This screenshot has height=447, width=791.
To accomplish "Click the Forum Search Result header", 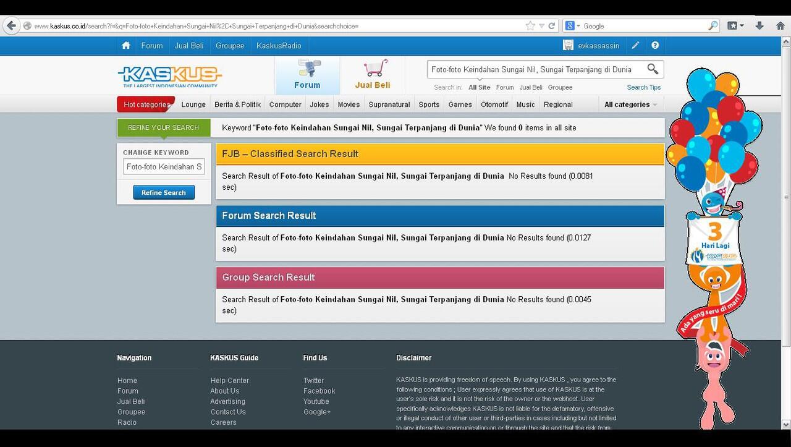I will click(x=440, y=216).
